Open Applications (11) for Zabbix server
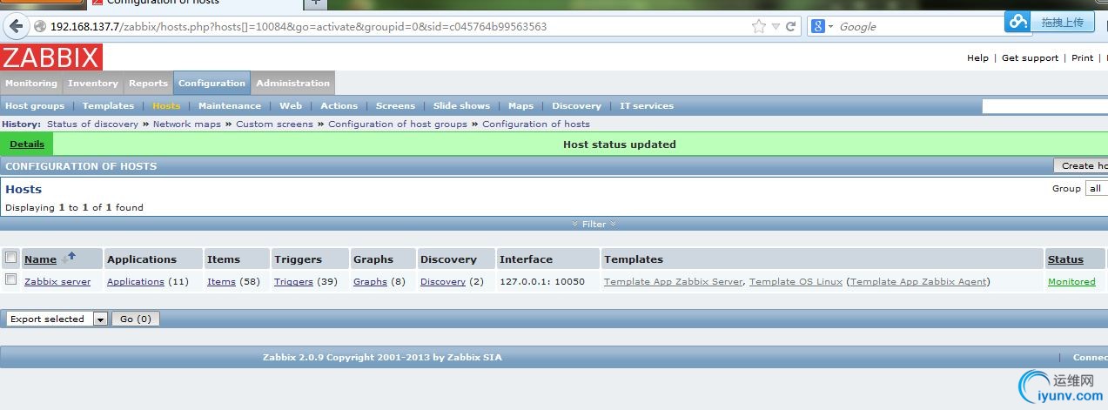The height and width of the screenshot is (410, 1108). (x=136, y=282)
